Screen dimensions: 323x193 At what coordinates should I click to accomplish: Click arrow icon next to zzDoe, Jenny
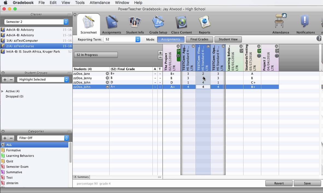(x=107, y=78)
